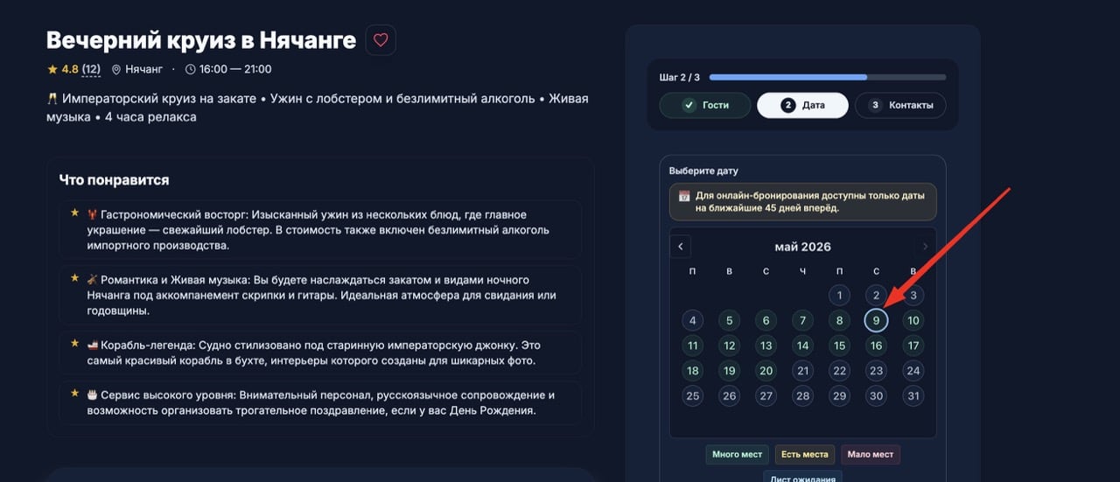Click the star rating 4.8
This screenshot has height=482, width=1120.
coord(63,69)
